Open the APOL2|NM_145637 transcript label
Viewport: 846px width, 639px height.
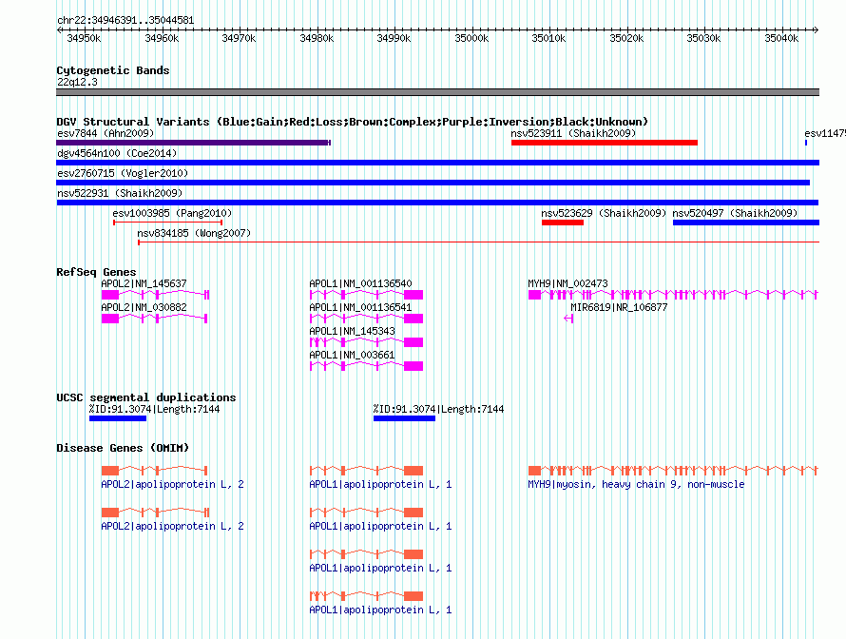pyautogui.click(x=144, y=283)
